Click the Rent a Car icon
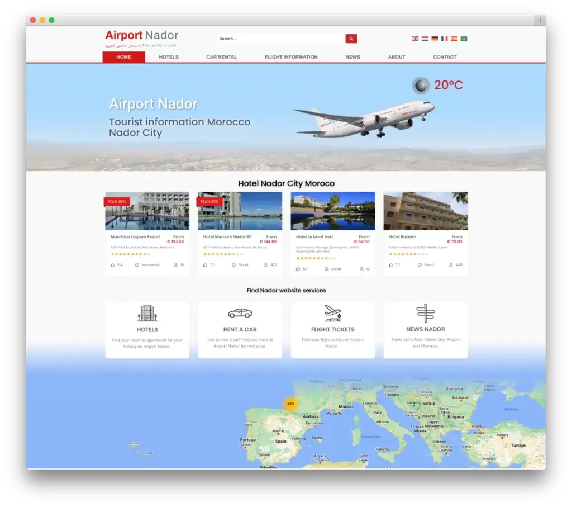The width and height of the screenshot is (572, 507). (240, 313)
